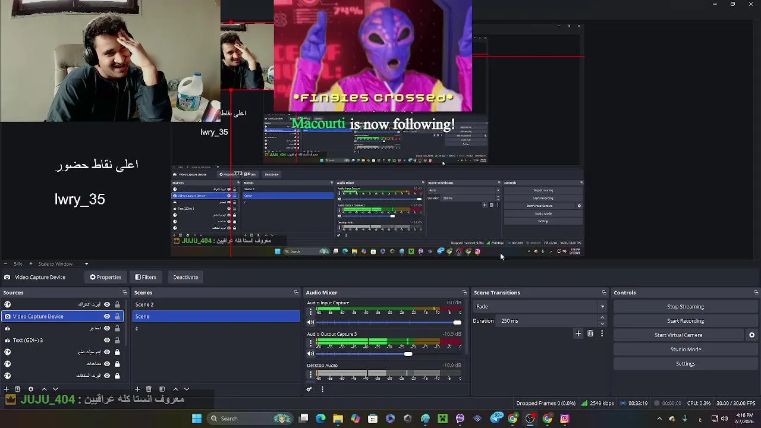Remove selected scene with trash icon
761x428 pixels.
coord(149,389)
